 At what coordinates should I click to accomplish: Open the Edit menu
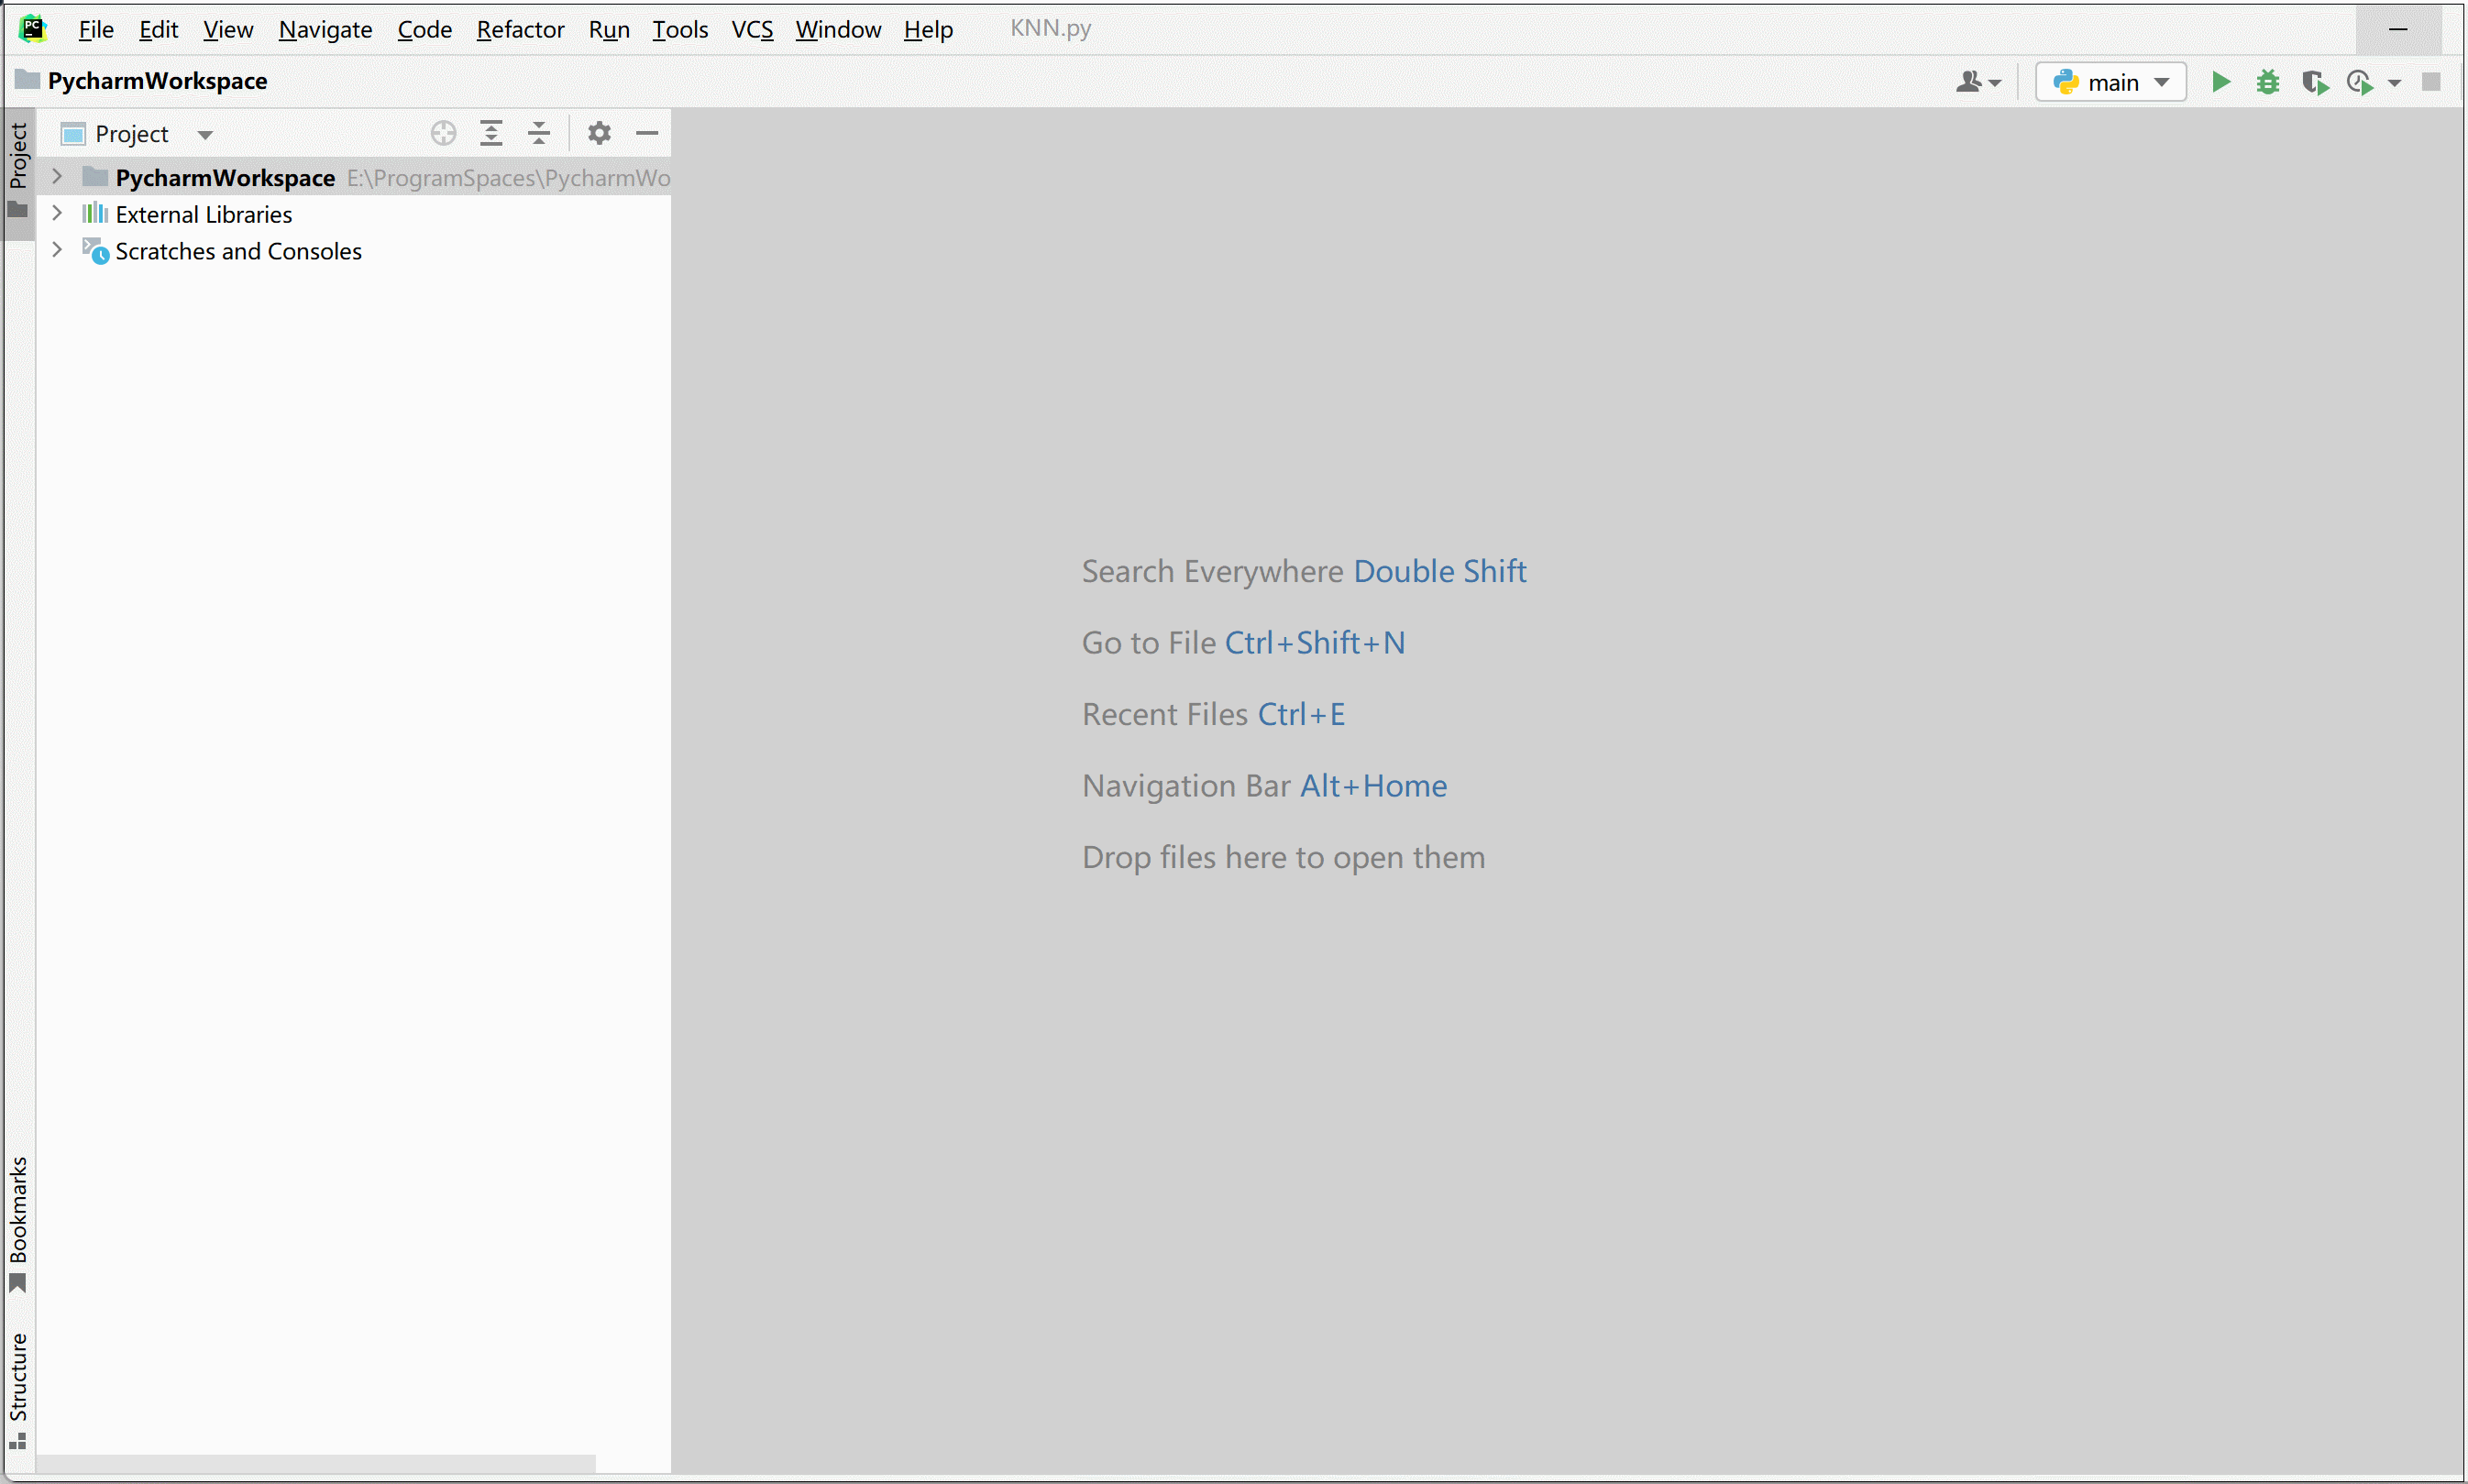coord(158,29)
